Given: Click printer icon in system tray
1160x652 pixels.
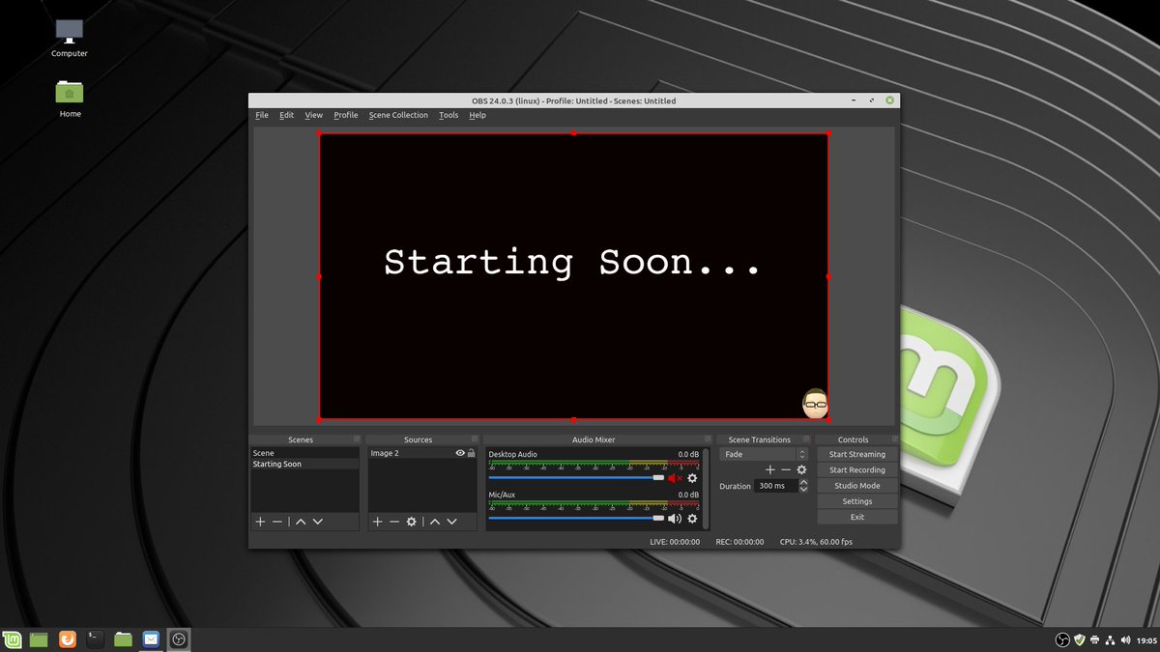Looking at the screenshot, I should (1094, 639).
